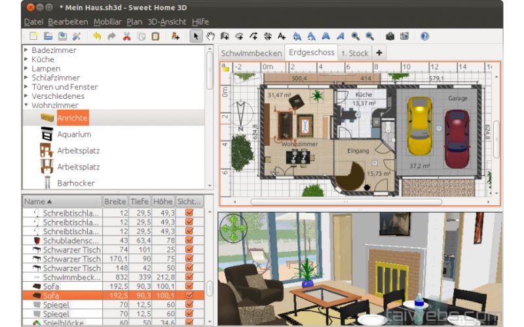
Task: Click the Decrease text size icon
Action: [x=312, y=37]
